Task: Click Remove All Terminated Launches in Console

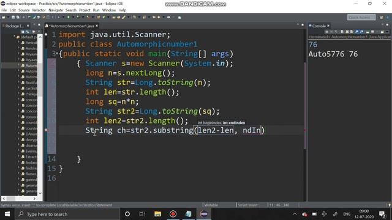Action: pos(336,32)
